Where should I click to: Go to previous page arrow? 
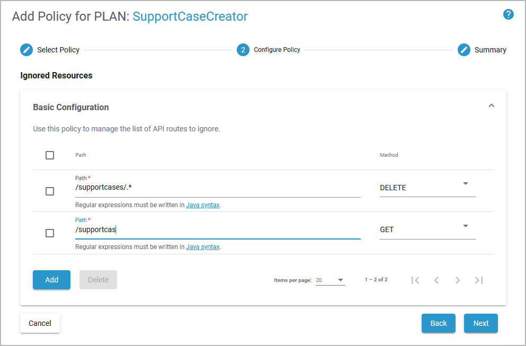coord(436,280)
